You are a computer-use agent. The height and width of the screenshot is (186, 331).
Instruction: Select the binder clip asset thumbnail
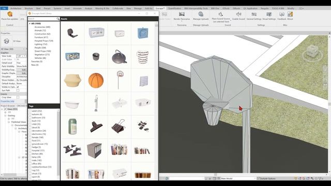pyautogui.click(x=119, y=127)
